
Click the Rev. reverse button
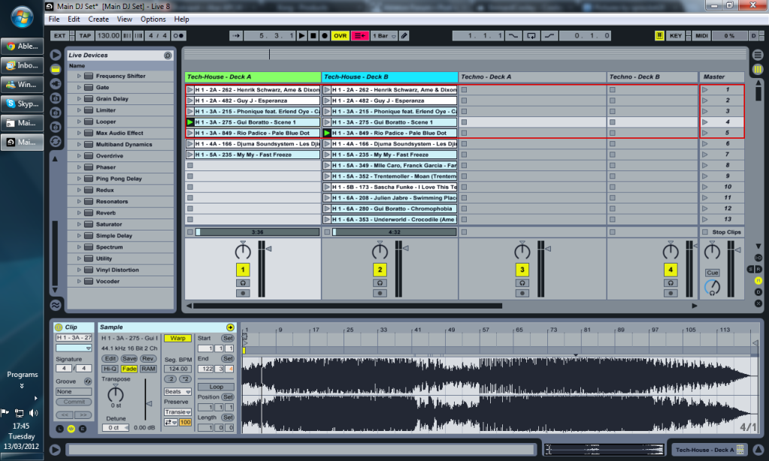click(148, 359)
